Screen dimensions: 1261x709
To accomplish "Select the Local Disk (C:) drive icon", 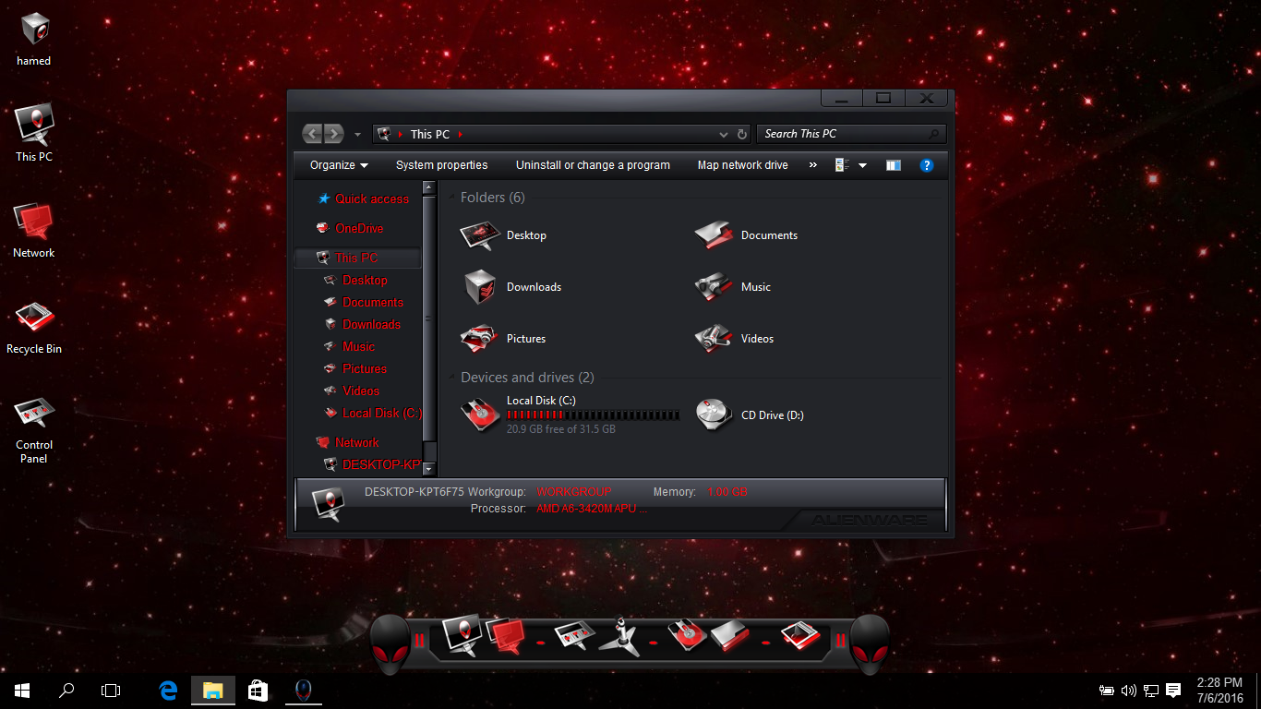I will [x=480, y=415].
